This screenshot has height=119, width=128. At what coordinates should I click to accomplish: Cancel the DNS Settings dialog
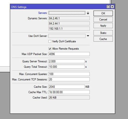[x=103, y=19]
